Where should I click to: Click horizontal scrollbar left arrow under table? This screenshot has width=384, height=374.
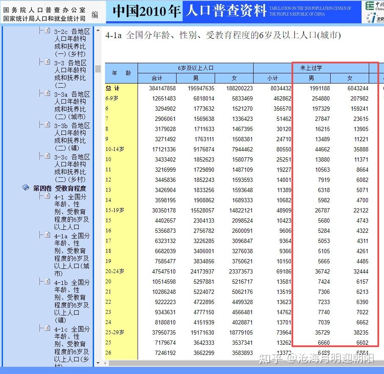105,363
